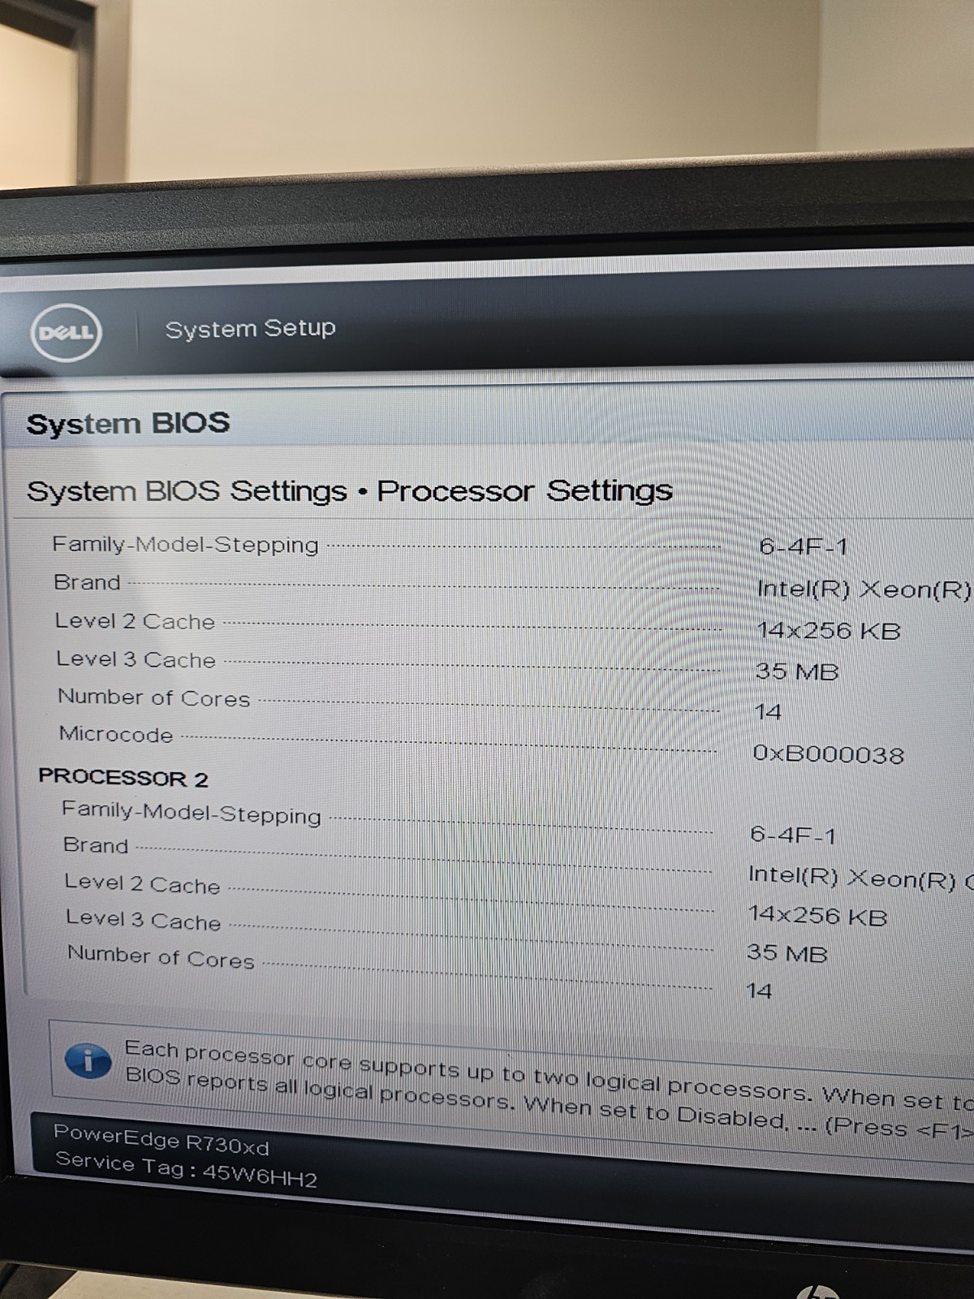
Task: Click the 14x256 KB value under PROCESSOR 2
Action: pos(817,915)
